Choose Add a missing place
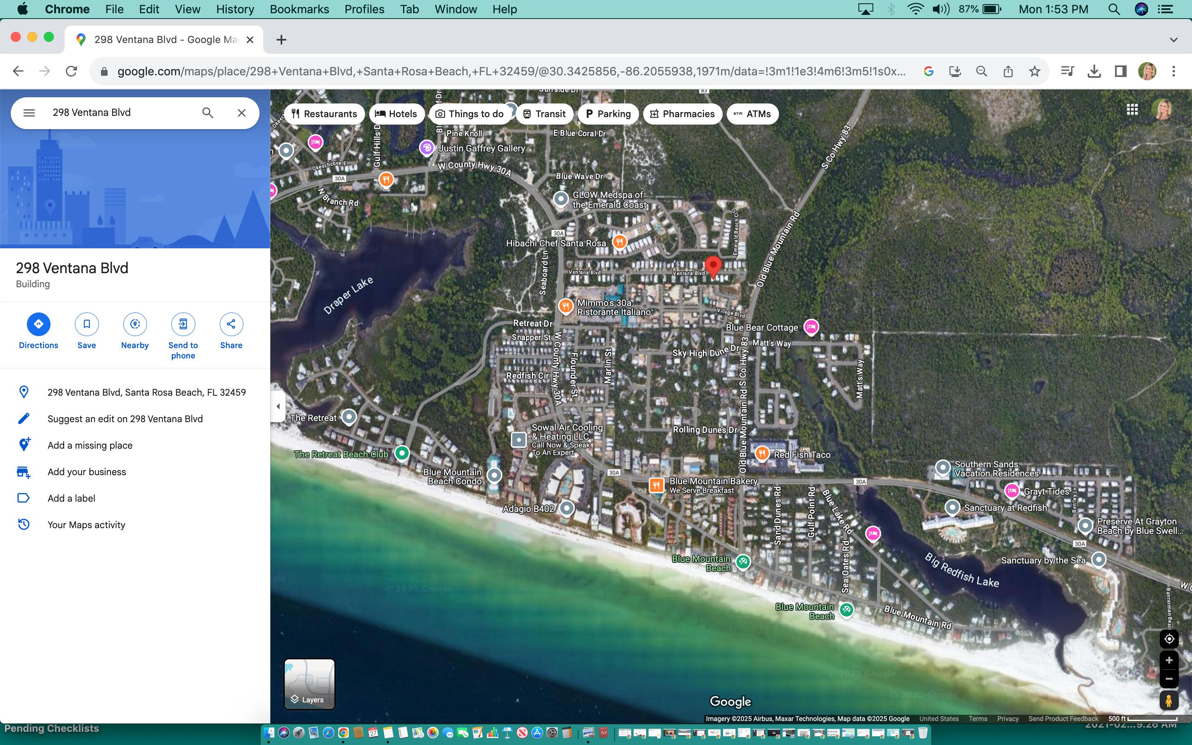1192x745 pixels. pyautogui.click(x=135, y=445)
